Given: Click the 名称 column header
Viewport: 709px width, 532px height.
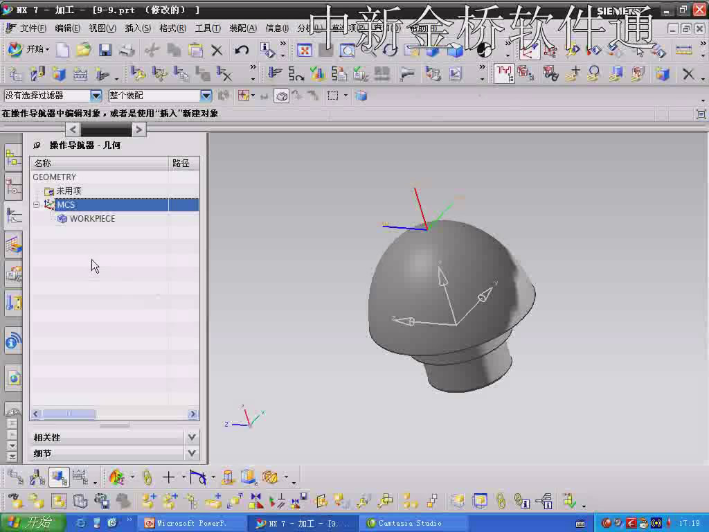Looking at the screenshot, I should coord(99,163).
